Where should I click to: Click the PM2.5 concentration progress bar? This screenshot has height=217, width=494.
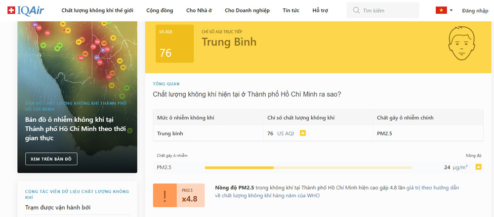[x=308, y=168]
